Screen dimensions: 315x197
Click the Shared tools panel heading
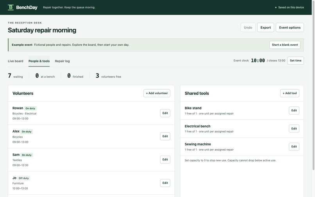197,93
